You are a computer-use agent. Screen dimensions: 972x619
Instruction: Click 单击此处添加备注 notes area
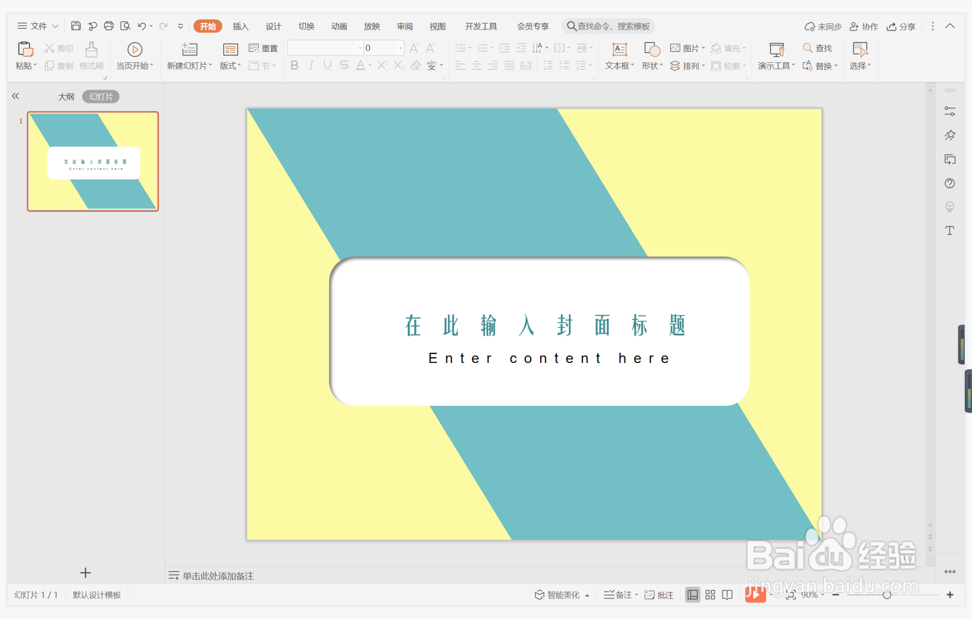tap(218, 576)
